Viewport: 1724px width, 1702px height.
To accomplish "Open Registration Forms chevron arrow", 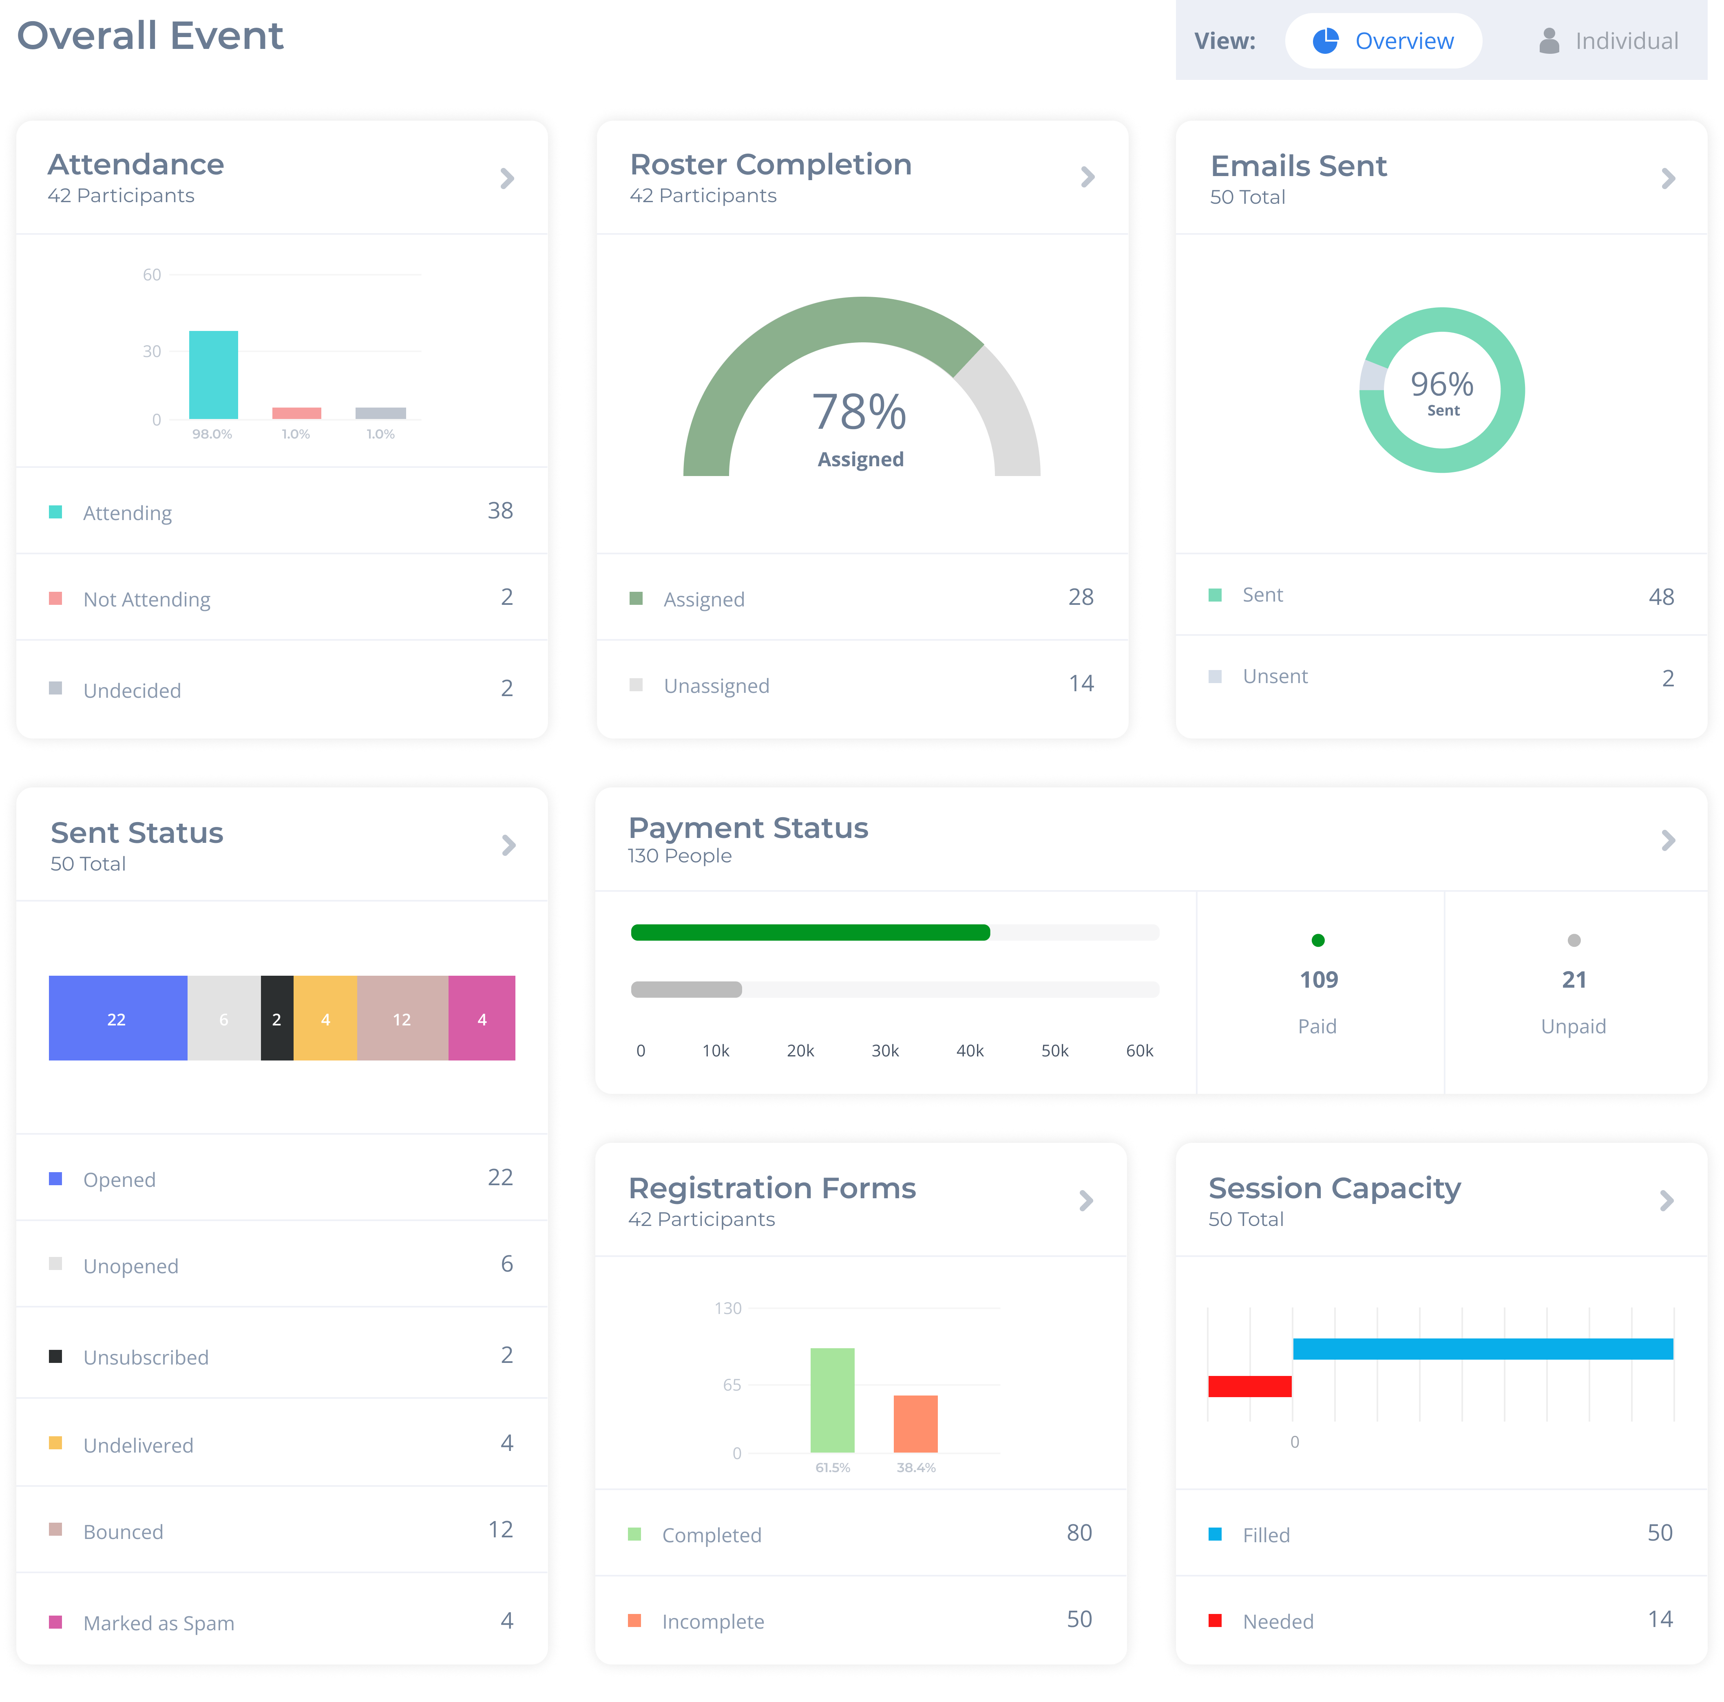I will tap(1085, 1201).
